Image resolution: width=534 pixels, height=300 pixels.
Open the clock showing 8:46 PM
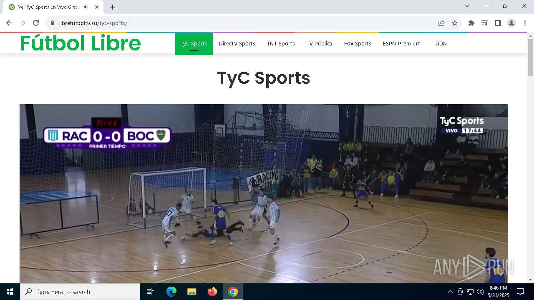coord(499,292)
